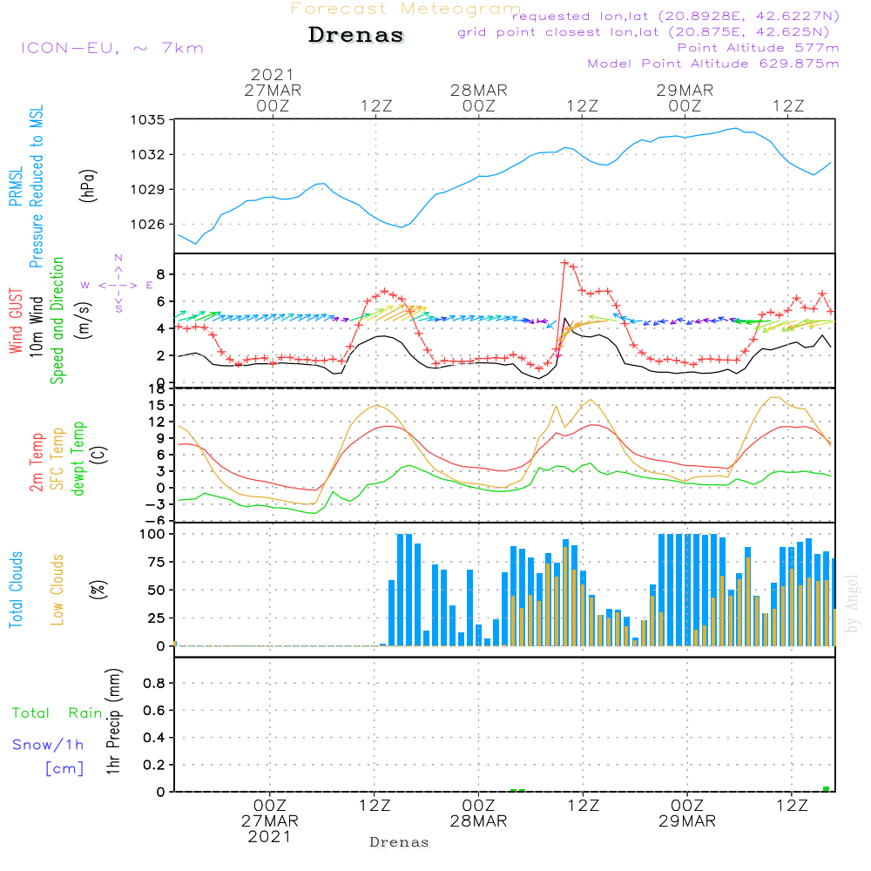Click the green rain bar at the chart's end
Viewport: 871px width, 871px height.
coord(826,789)
